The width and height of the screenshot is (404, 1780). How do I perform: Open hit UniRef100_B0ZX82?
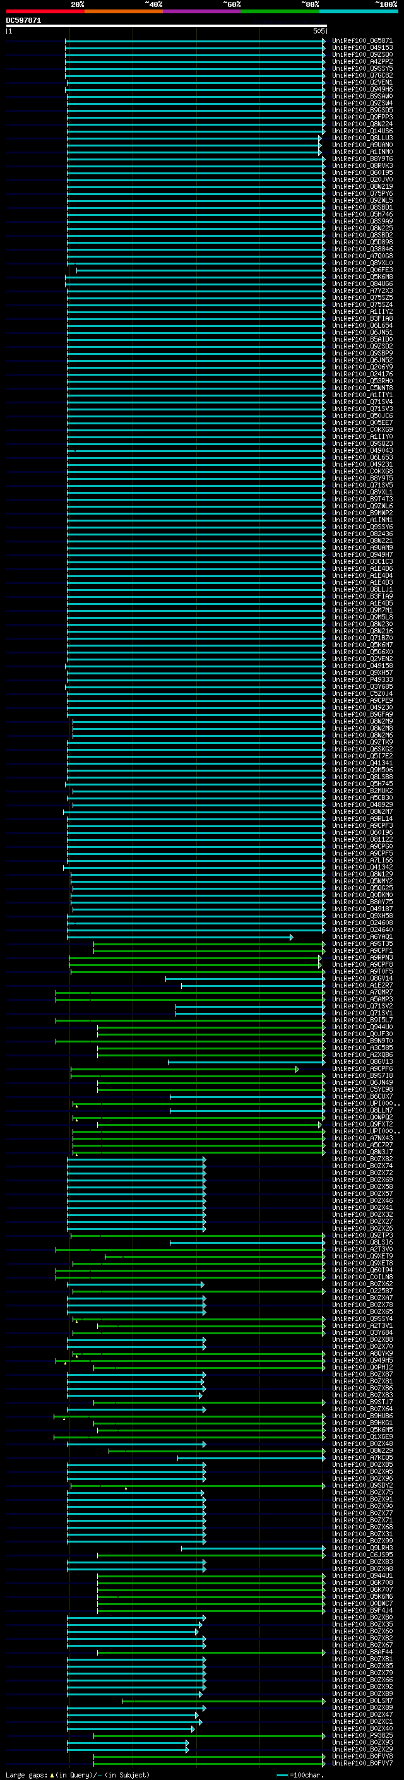362,1159
